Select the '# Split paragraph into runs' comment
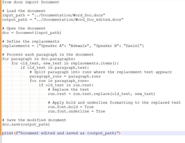 101,72
